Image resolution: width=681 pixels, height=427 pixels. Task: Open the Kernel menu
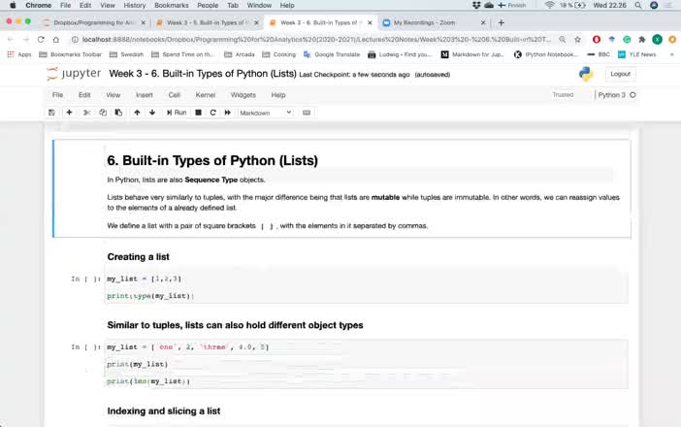click(x=206, y=95)
